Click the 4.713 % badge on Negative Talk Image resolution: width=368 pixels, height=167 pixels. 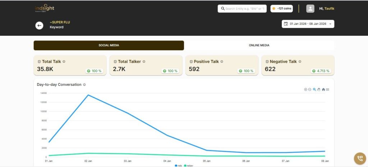tap(321, 71)
